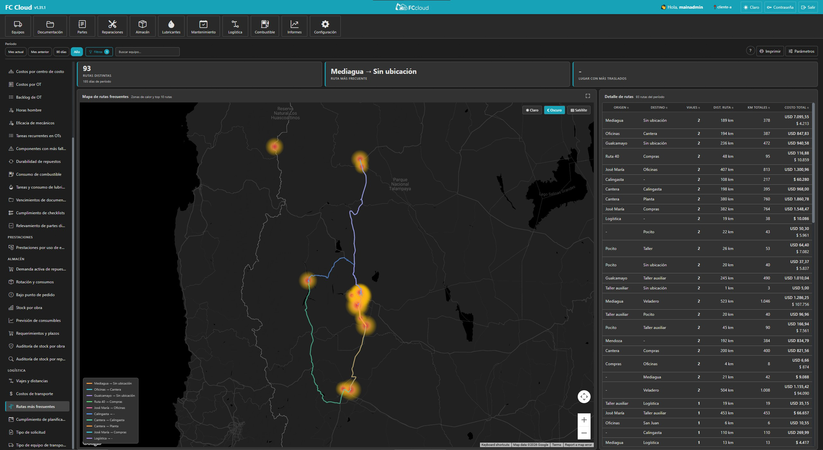This screenshot has width=823, height=450.
Task: Go to the Partes module
Action: click(82, 26)
